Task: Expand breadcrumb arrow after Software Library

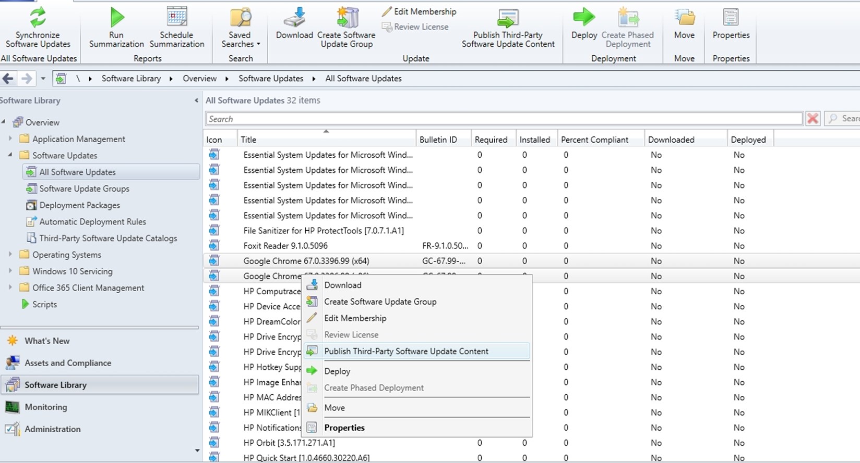Action: point(171,79)
